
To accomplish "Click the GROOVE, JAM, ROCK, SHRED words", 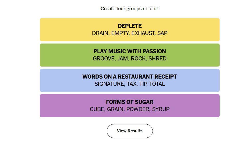I will 130,59.
